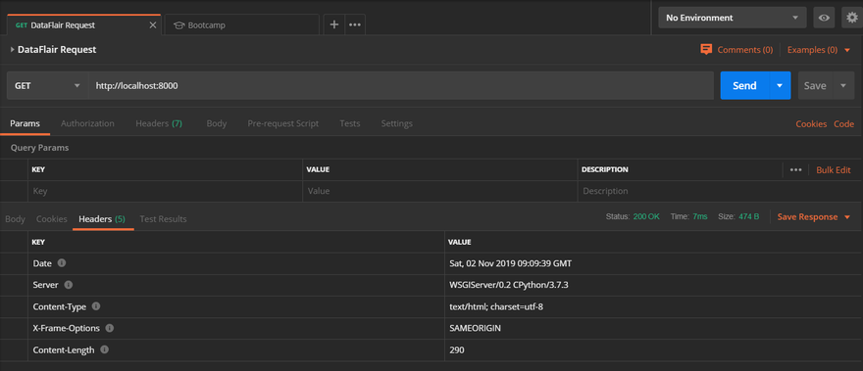This screenshot has width=863, height=371.
Task: Open the Test Results tab
Action: (x=163, y=218)
